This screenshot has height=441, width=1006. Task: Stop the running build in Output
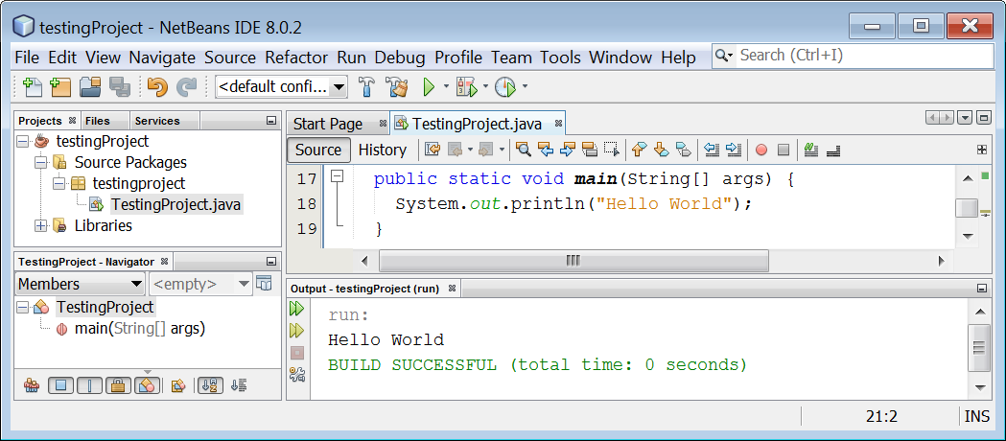[x=296, y=353]
